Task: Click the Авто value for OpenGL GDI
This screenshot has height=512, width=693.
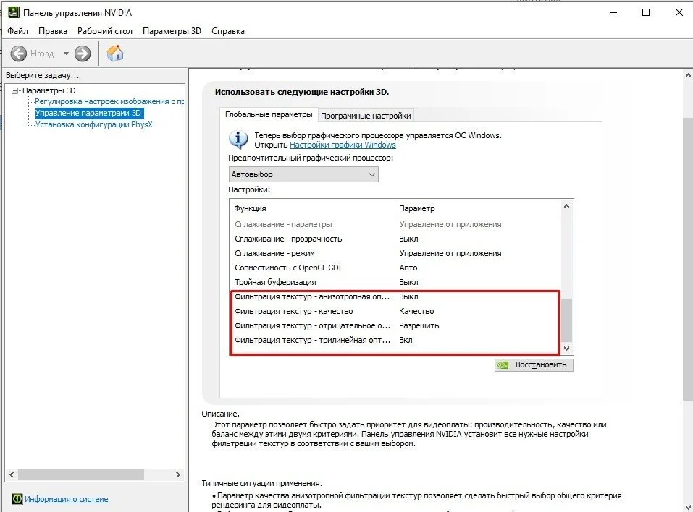Action: (408, 268)
